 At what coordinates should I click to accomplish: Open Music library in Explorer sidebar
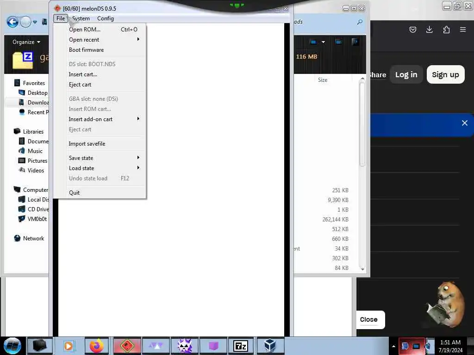click(31, 151)
